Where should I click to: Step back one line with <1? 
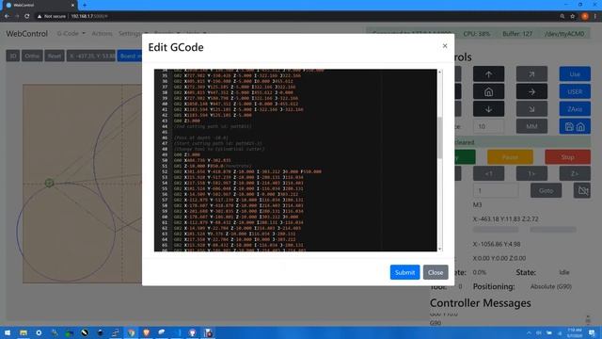coord(488,173)
